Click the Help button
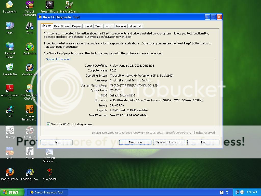 coord(57,142)
